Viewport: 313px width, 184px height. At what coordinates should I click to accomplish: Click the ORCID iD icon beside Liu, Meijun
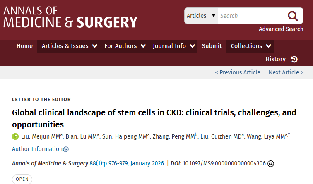click(x=15, y=136)
